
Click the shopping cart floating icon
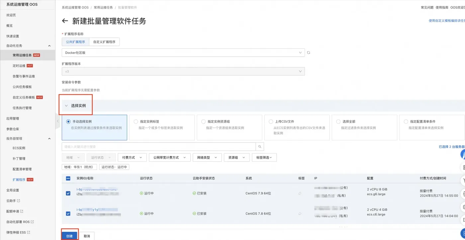click(x=463, y=181)
